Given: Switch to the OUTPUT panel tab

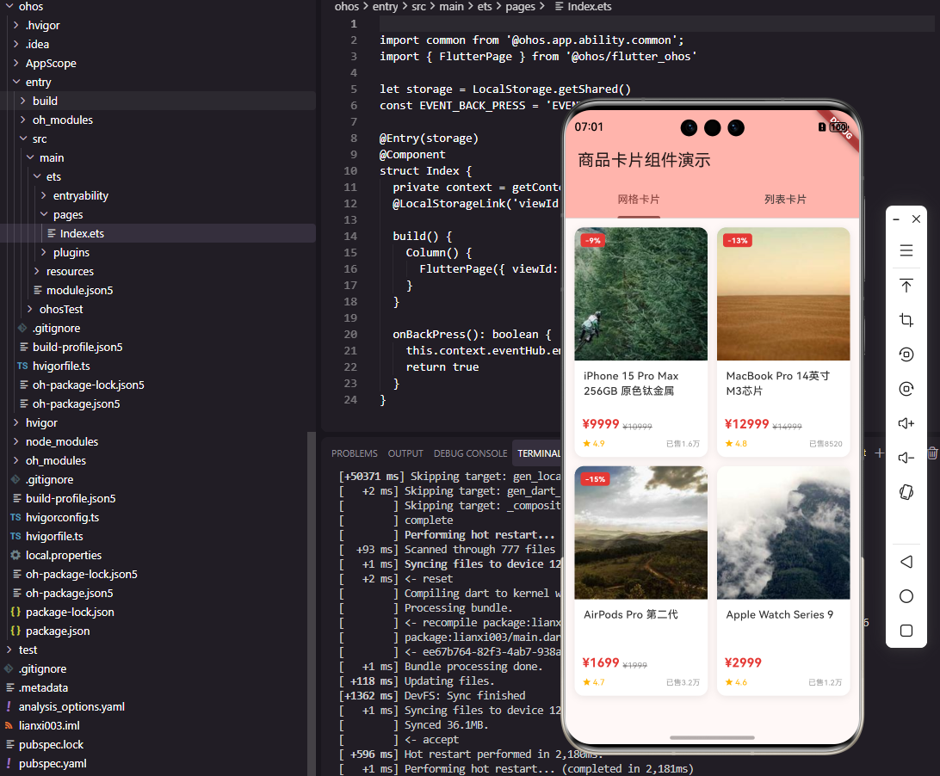Looking at the screenshot, I should point(405,453).
